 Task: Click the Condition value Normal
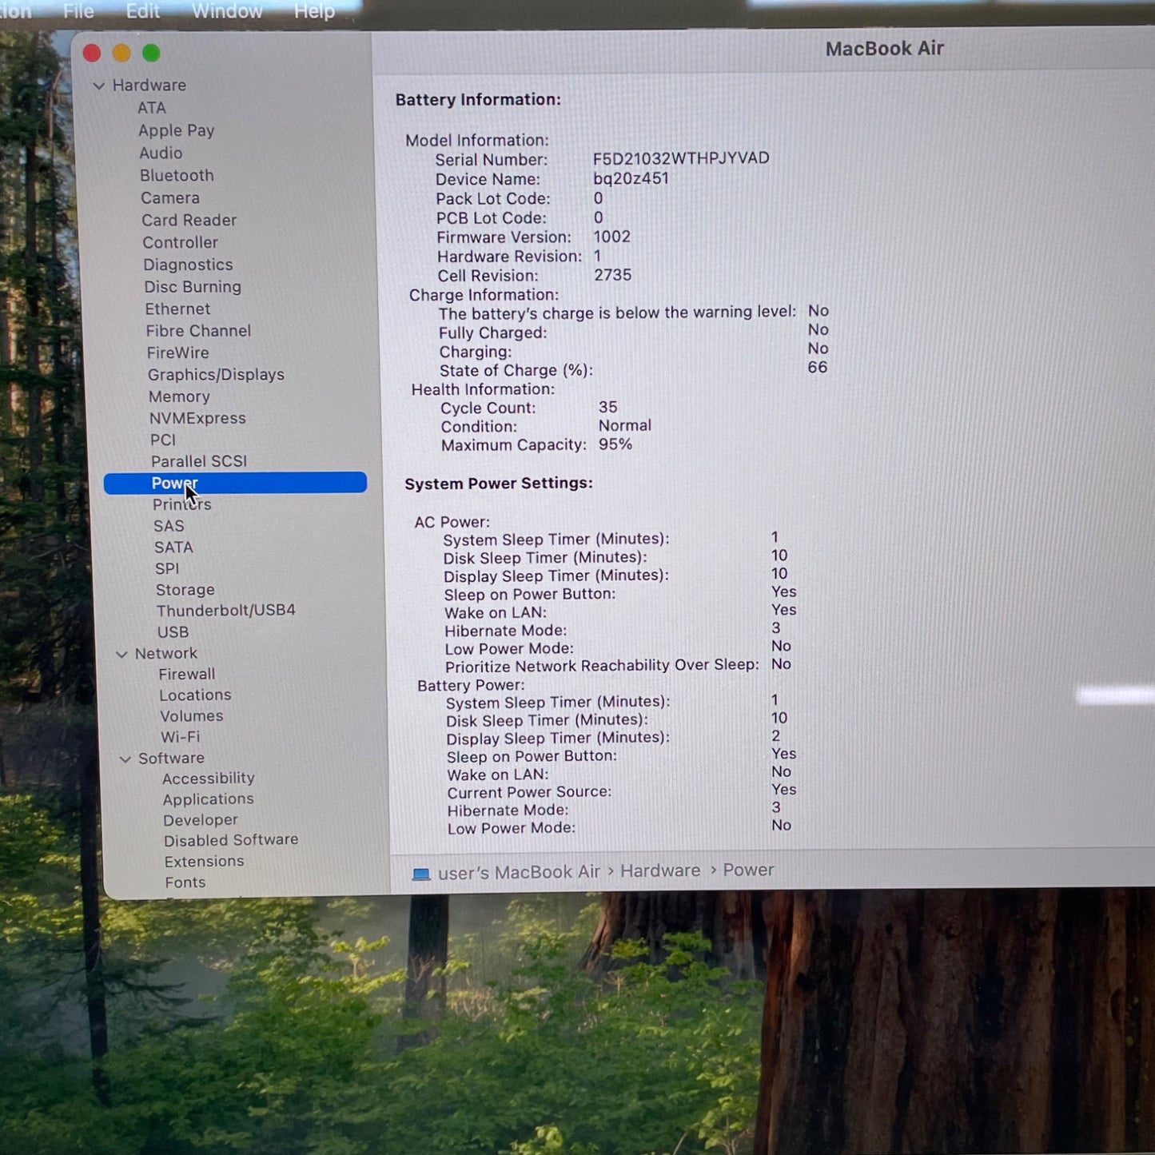625,426
